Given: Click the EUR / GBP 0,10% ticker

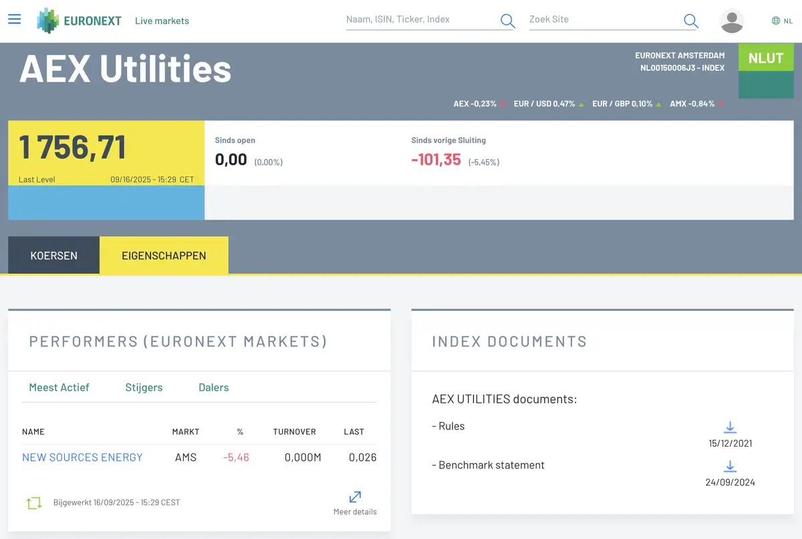Looking at the screenshot, I should point(627,104).
